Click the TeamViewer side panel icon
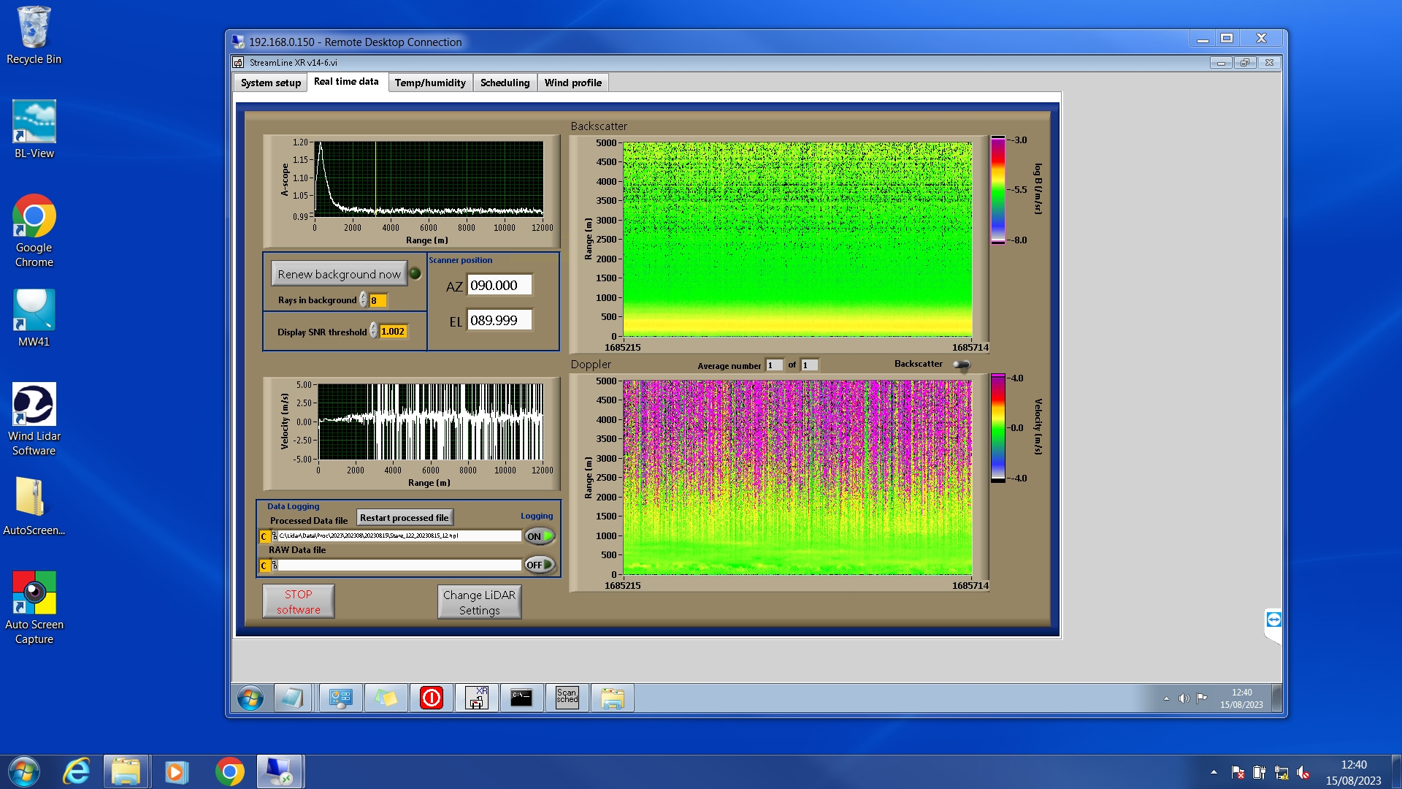This screenshot has width=1402, height=789. click(x=1273, y=620)
